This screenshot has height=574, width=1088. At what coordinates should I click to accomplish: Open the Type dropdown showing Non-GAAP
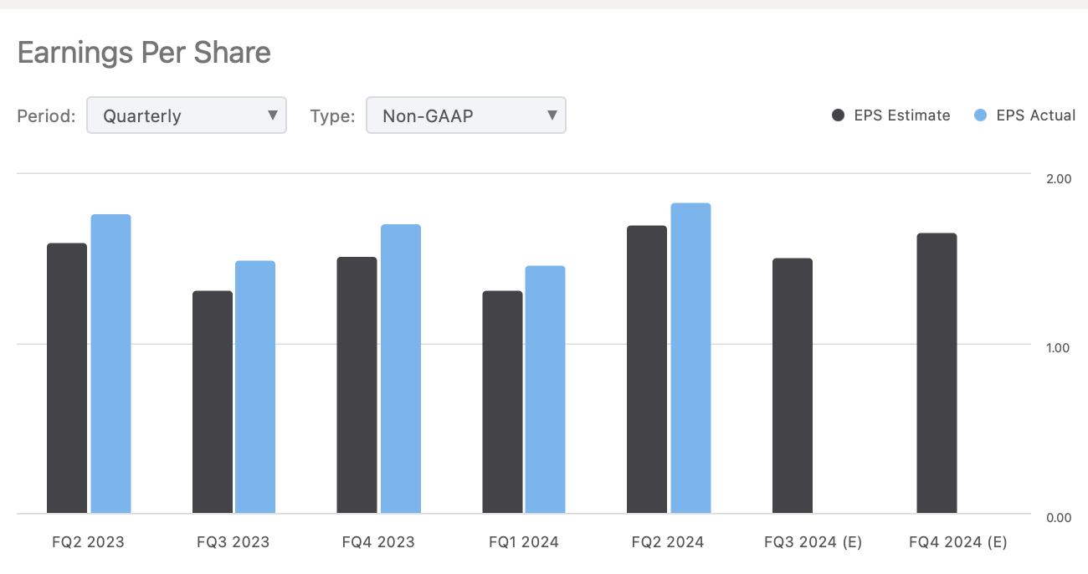(464, 115)
